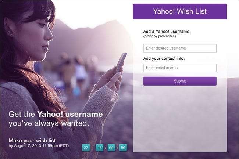Click the countdown seconds box showing 56

(123, 148)
